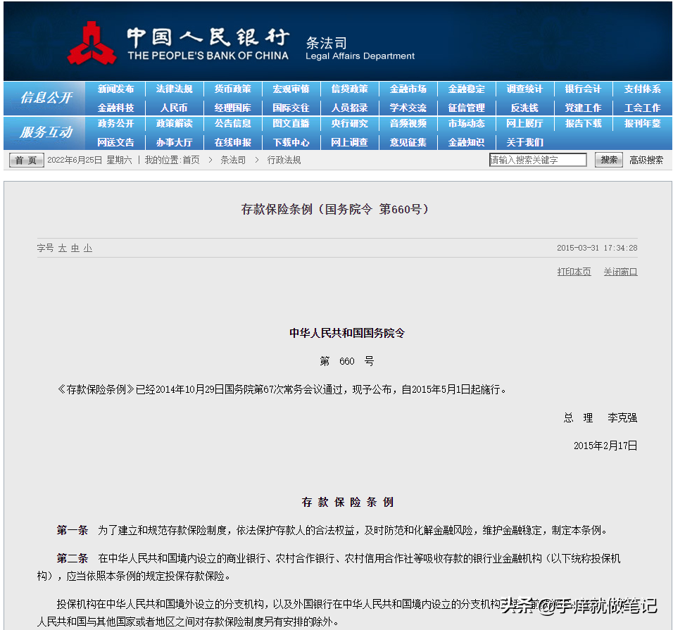Go to 银行会计 page
The width and height of the screenshot is (673, 630).
[x=583, y=89]
